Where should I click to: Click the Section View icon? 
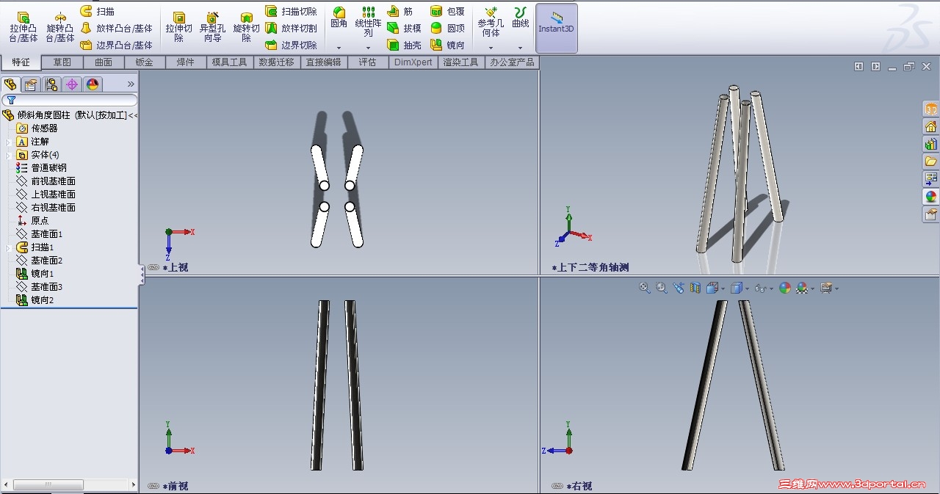pyautogui.click(x=695, y=288)
